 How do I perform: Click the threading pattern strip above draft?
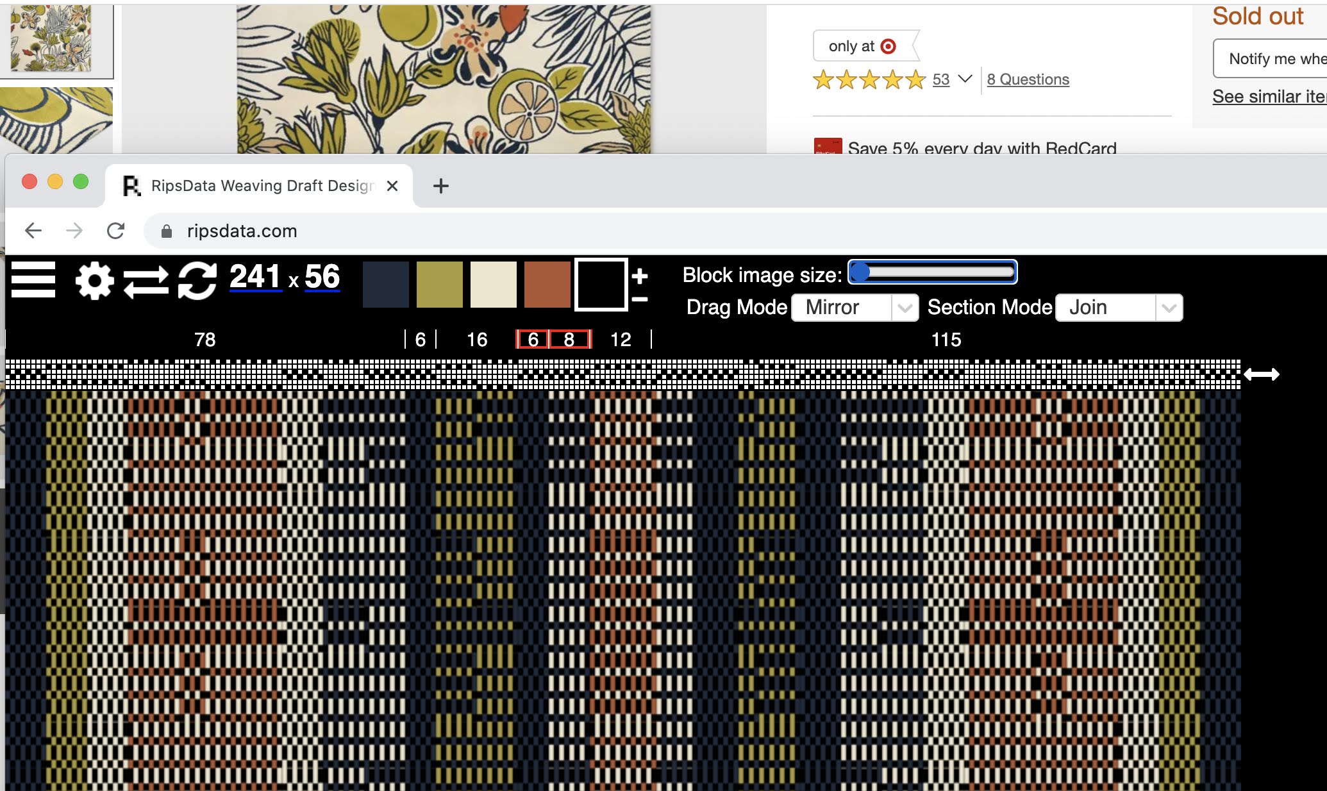[x=623, y=374]
